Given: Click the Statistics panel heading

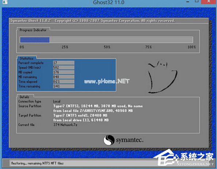Looking at the screenshot, I should coord(27,58).
